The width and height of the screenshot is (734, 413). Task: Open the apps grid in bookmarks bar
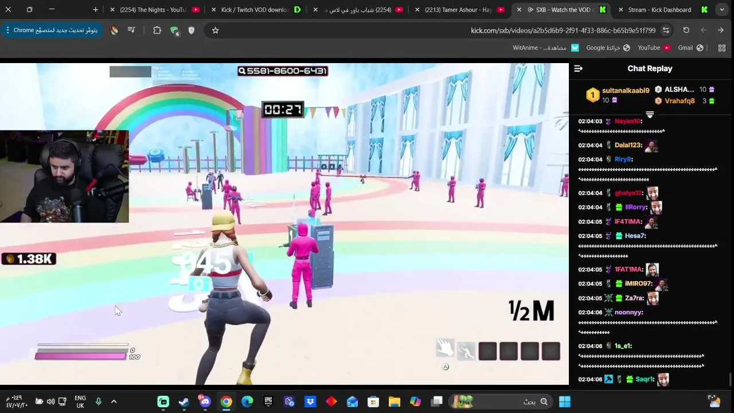722,48
